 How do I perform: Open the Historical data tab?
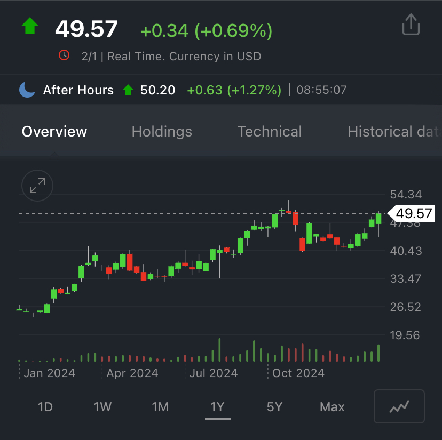point(394,132)
